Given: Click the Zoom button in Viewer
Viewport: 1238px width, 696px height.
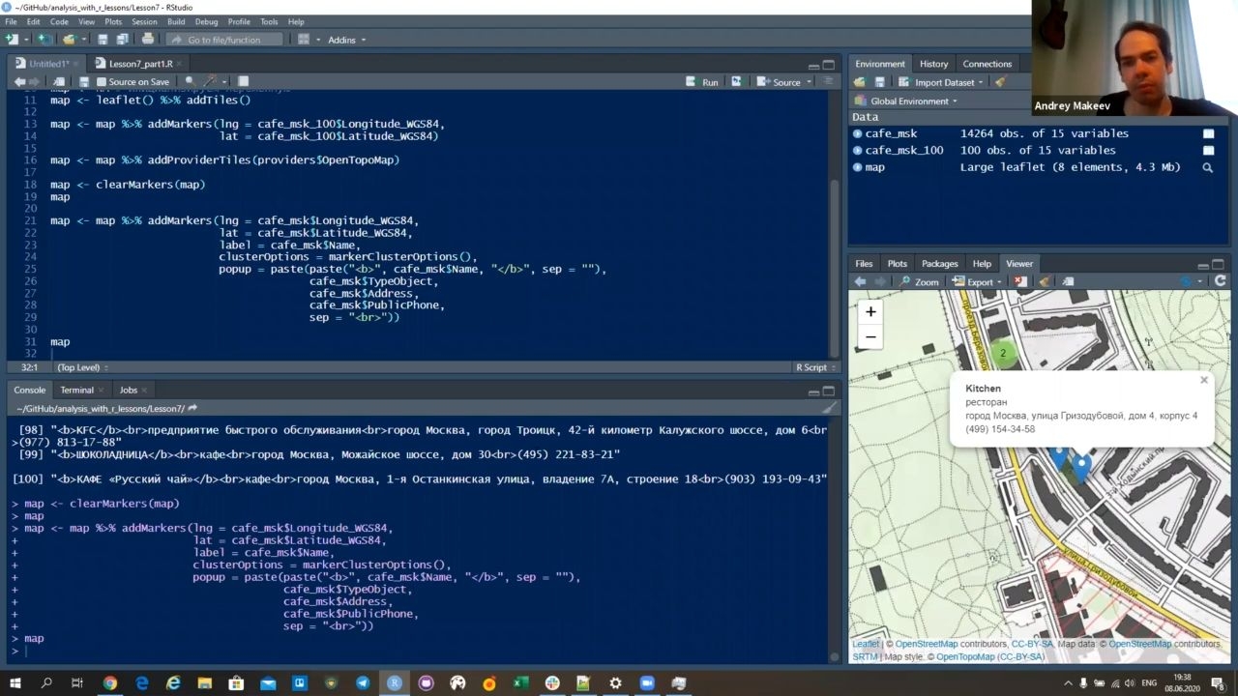Looking at the screenshot, I should (x=919, y=281).
